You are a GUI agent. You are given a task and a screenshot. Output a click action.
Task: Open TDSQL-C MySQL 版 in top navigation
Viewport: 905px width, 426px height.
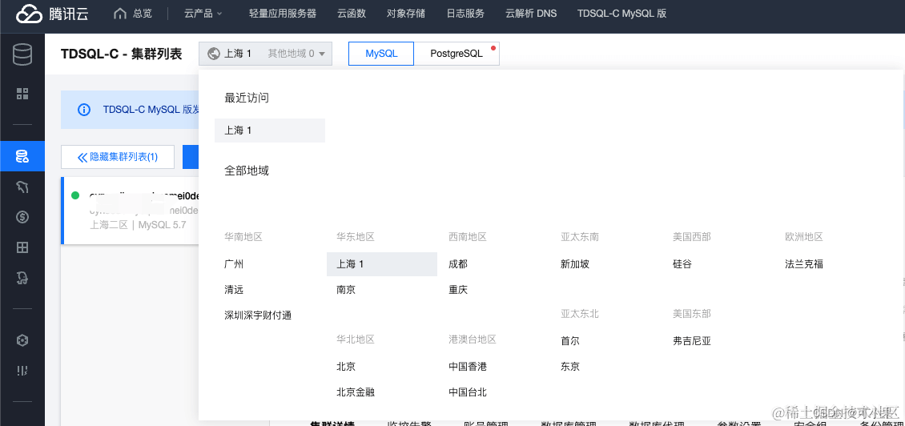coord(621,14)
